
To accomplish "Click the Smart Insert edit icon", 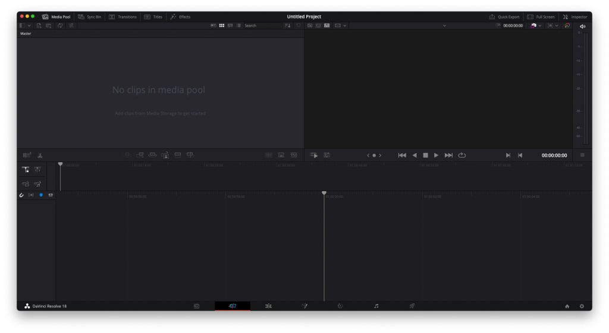I will [127, 155].
